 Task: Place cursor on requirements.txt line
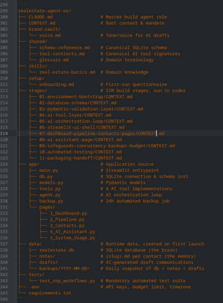click(x=50, y=293)
